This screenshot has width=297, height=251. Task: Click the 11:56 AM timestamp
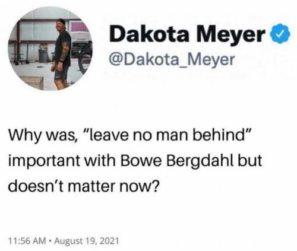[27, 241]
